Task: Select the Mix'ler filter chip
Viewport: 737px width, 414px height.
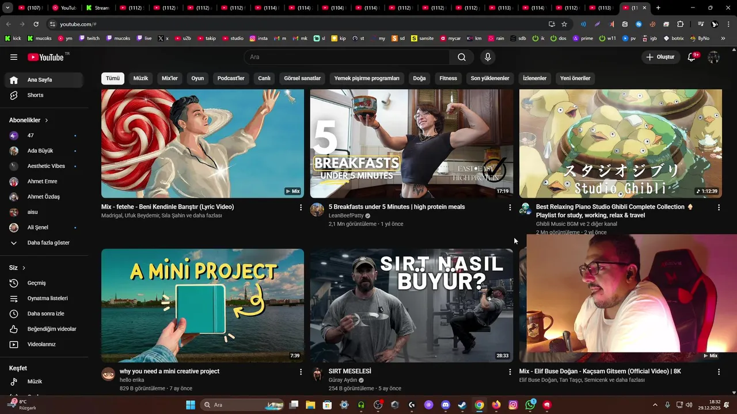Action: point(170,78)
